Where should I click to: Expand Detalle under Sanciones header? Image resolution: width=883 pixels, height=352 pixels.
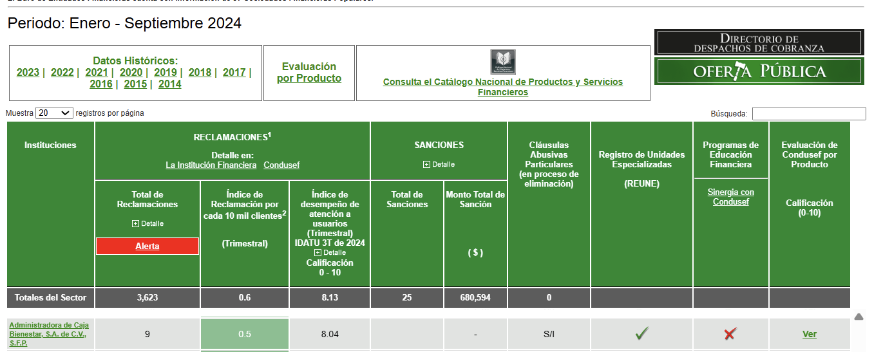point(439,165)
